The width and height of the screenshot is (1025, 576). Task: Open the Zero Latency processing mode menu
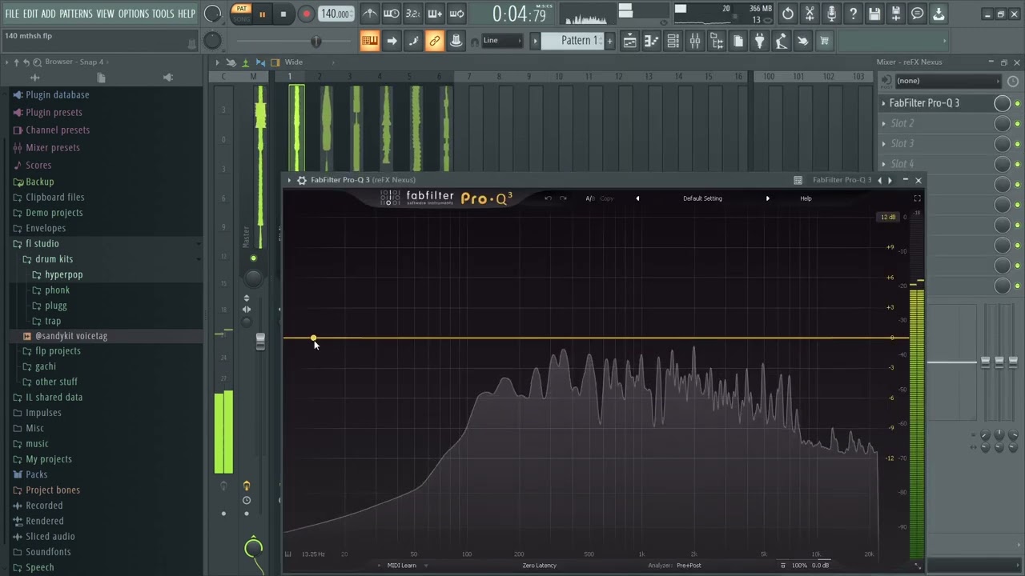pyautogui.click(x=539, y=566)
